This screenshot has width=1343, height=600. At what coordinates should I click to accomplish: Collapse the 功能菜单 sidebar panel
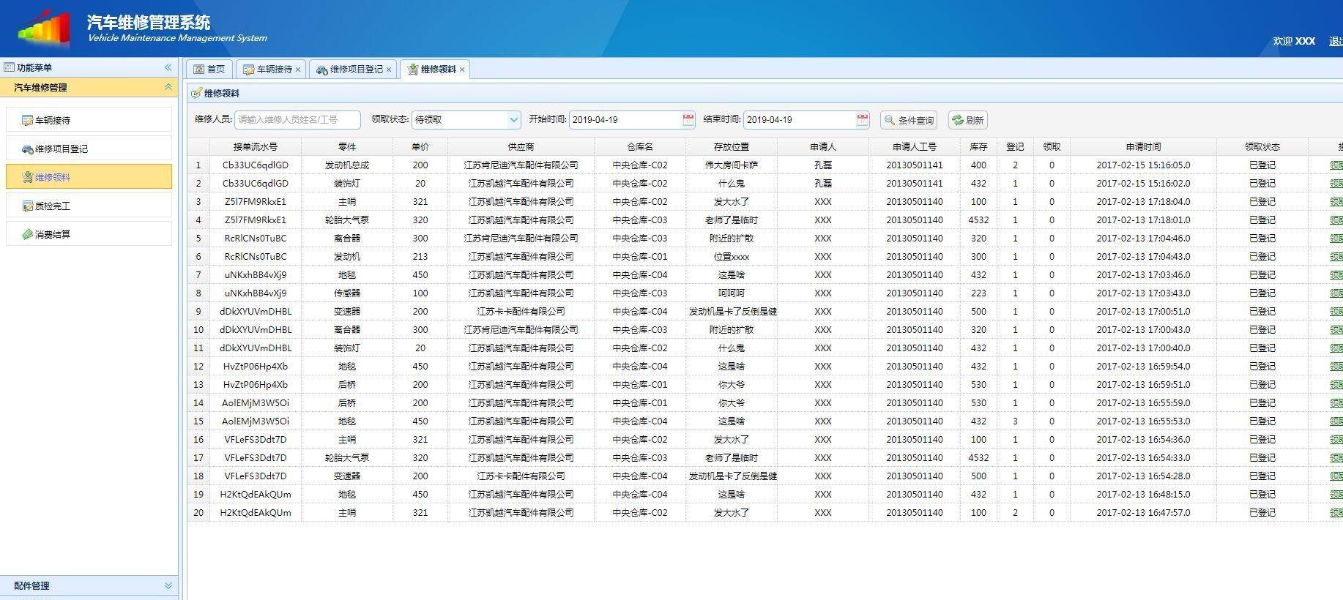pos(168,67)
